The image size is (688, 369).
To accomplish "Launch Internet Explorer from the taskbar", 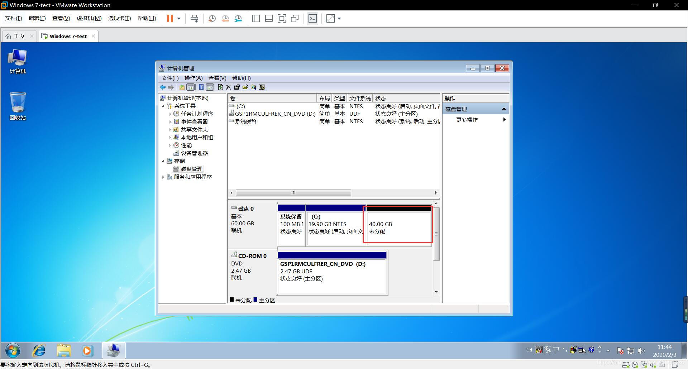I will 39,350.
